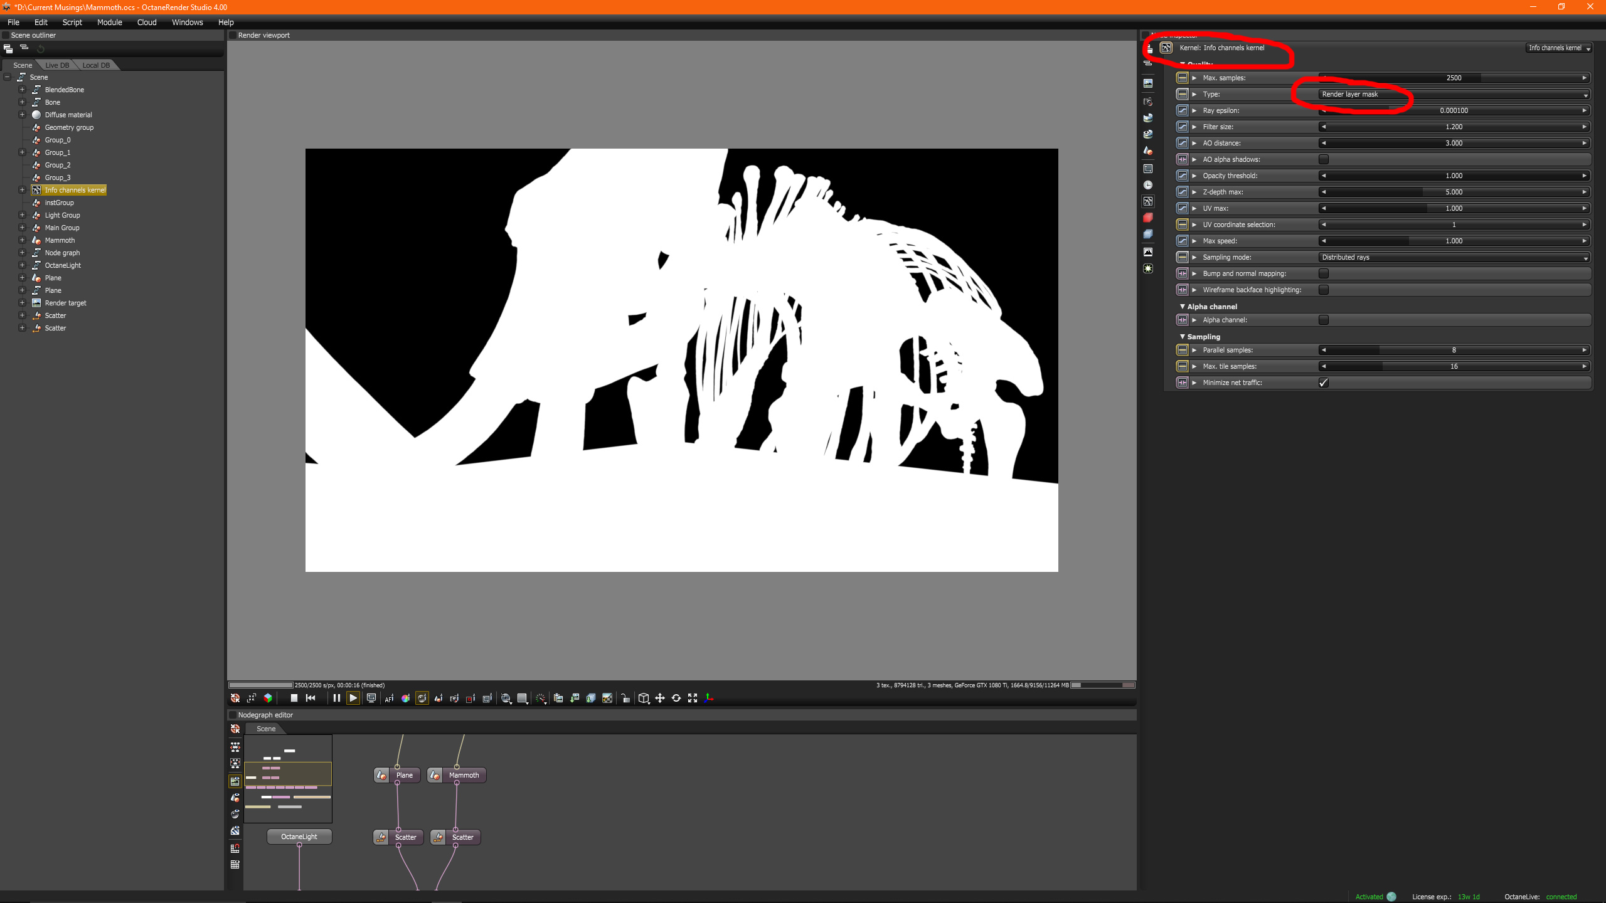Open the Script menu
The image size is (1606, 903).
coord(72,22)
